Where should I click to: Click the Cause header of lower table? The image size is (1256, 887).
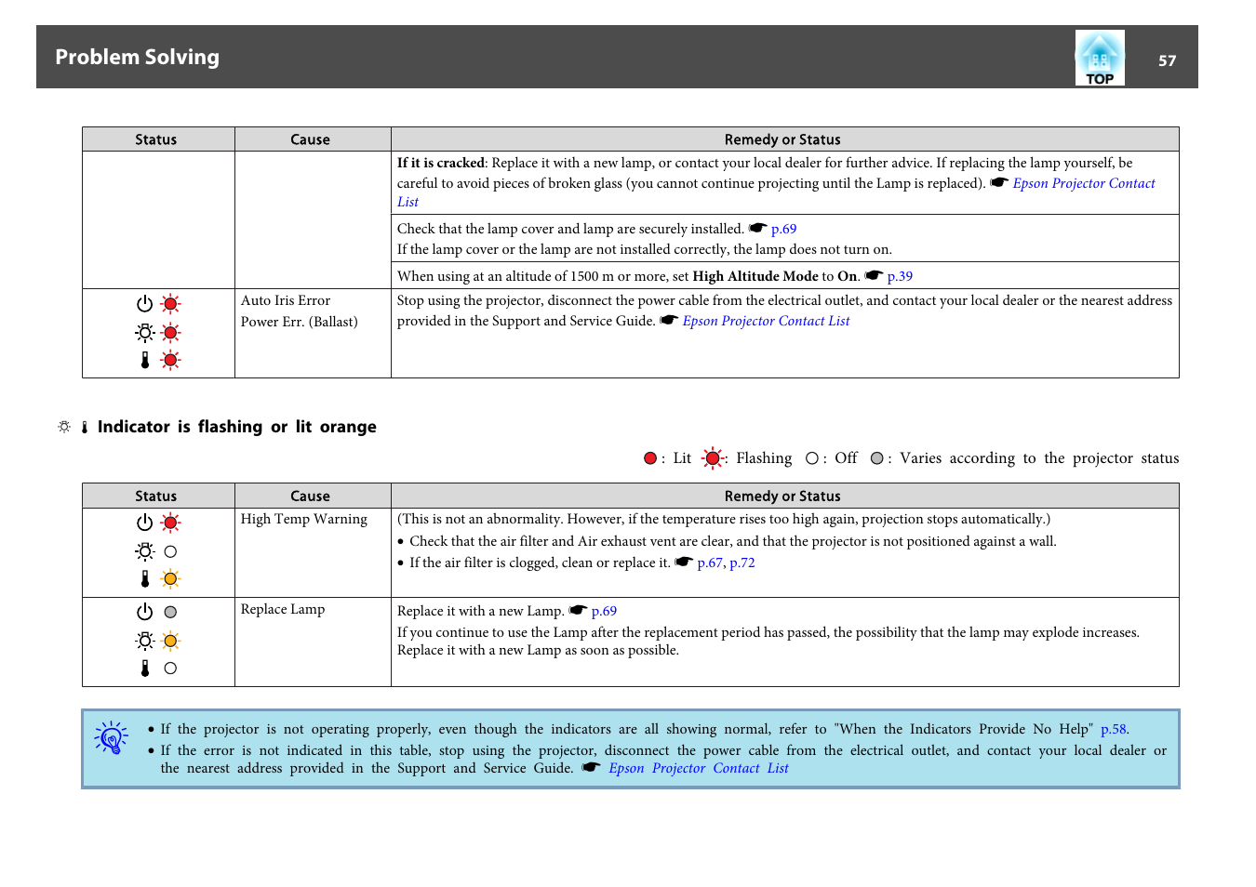pos(310,496)
